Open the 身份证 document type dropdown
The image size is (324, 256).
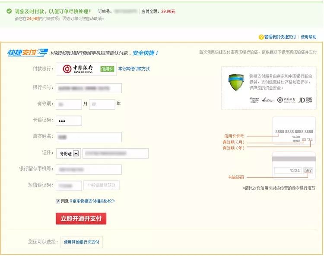pyautogui.click(x=68, y=153)
